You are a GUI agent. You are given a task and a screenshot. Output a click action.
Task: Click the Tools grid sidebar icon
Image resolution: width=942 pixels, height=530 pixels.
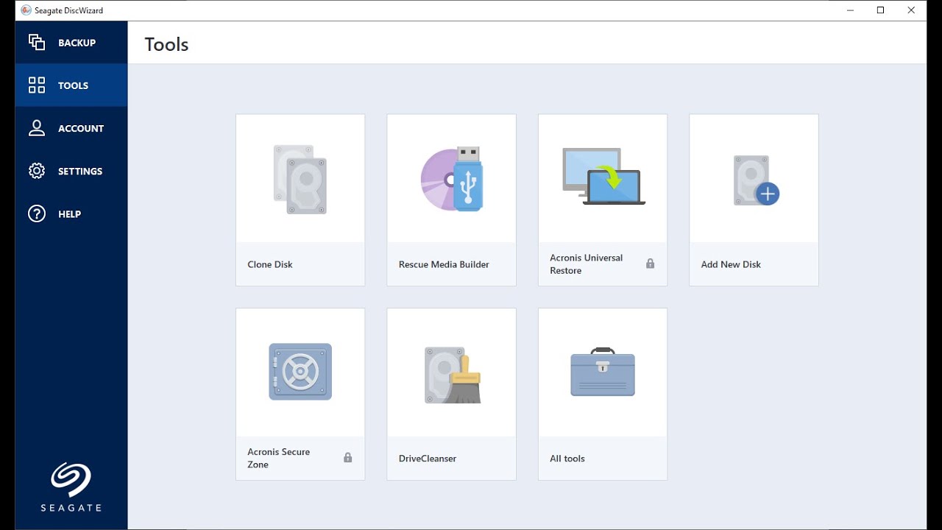(37, 85)
